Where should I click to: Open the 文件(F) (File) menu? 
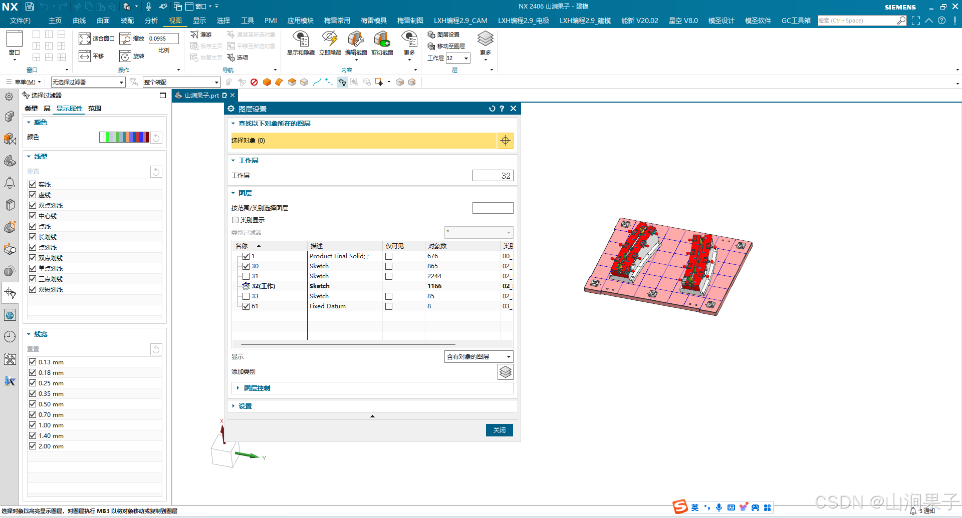(20, 21)
